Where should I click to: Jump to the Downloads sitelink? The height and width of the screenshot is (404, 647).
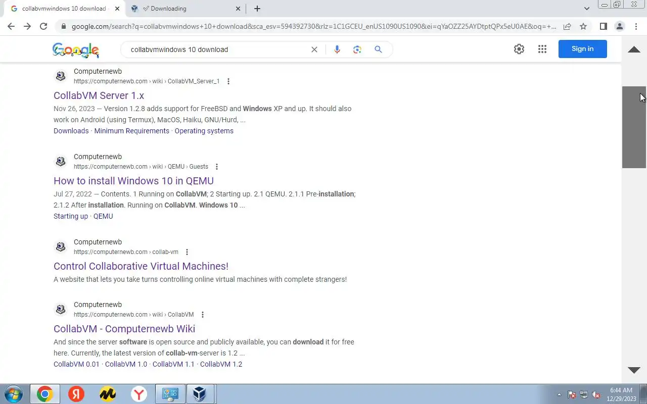pos(71,131)
